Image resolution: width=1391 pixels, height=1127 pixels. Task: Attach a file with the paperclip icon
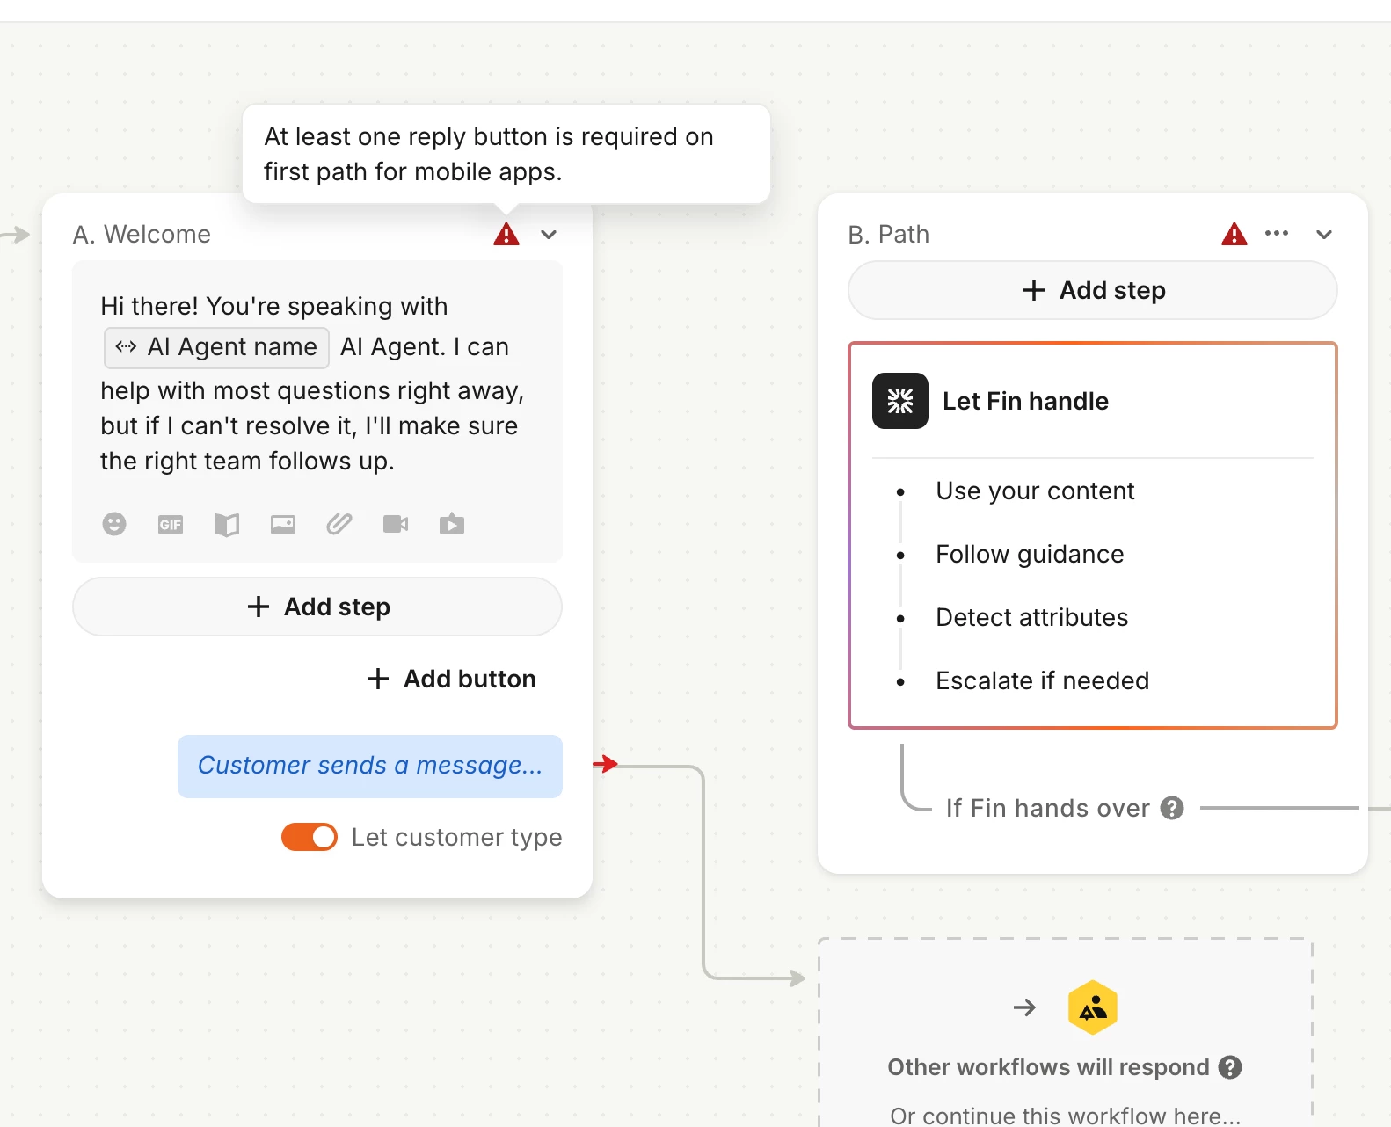pos(339,525)
